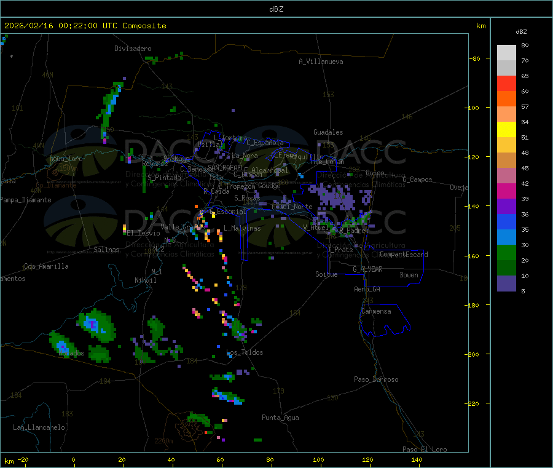The width and height of the screenshot is (553, 468).
Task: Click the Punta_Agua map label
Action: pyautogui.click(x=280, y=418)
